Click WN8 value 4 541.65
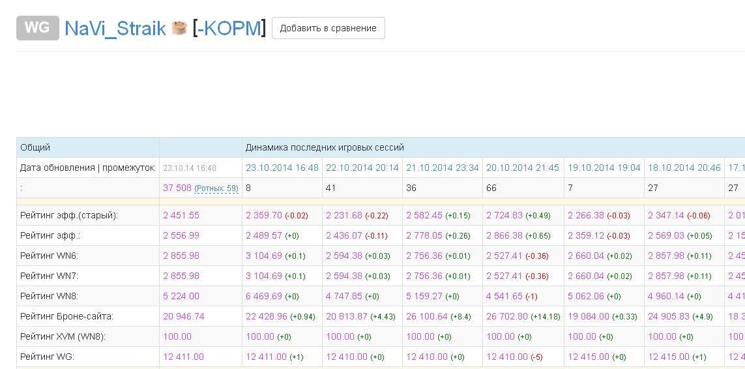 pyautogui.click(x=505, y=296)
